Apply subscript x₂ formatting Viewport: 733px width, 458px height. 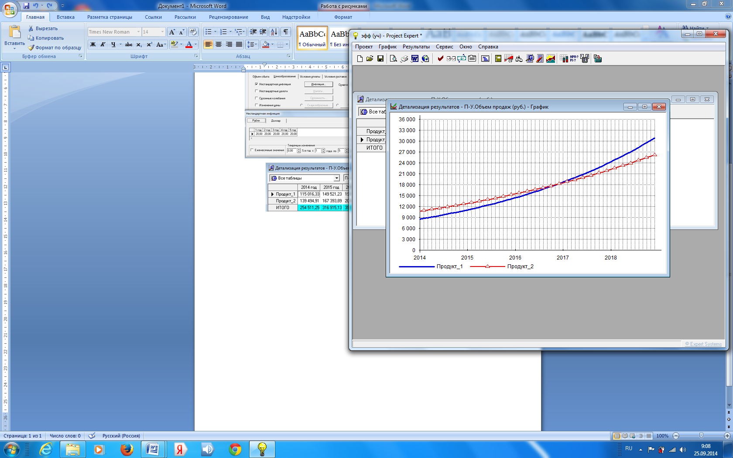(139, 44)
